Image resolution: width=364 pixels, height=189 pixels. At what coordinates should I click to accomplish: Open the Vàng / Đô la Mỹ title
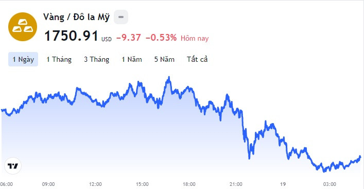76,17
